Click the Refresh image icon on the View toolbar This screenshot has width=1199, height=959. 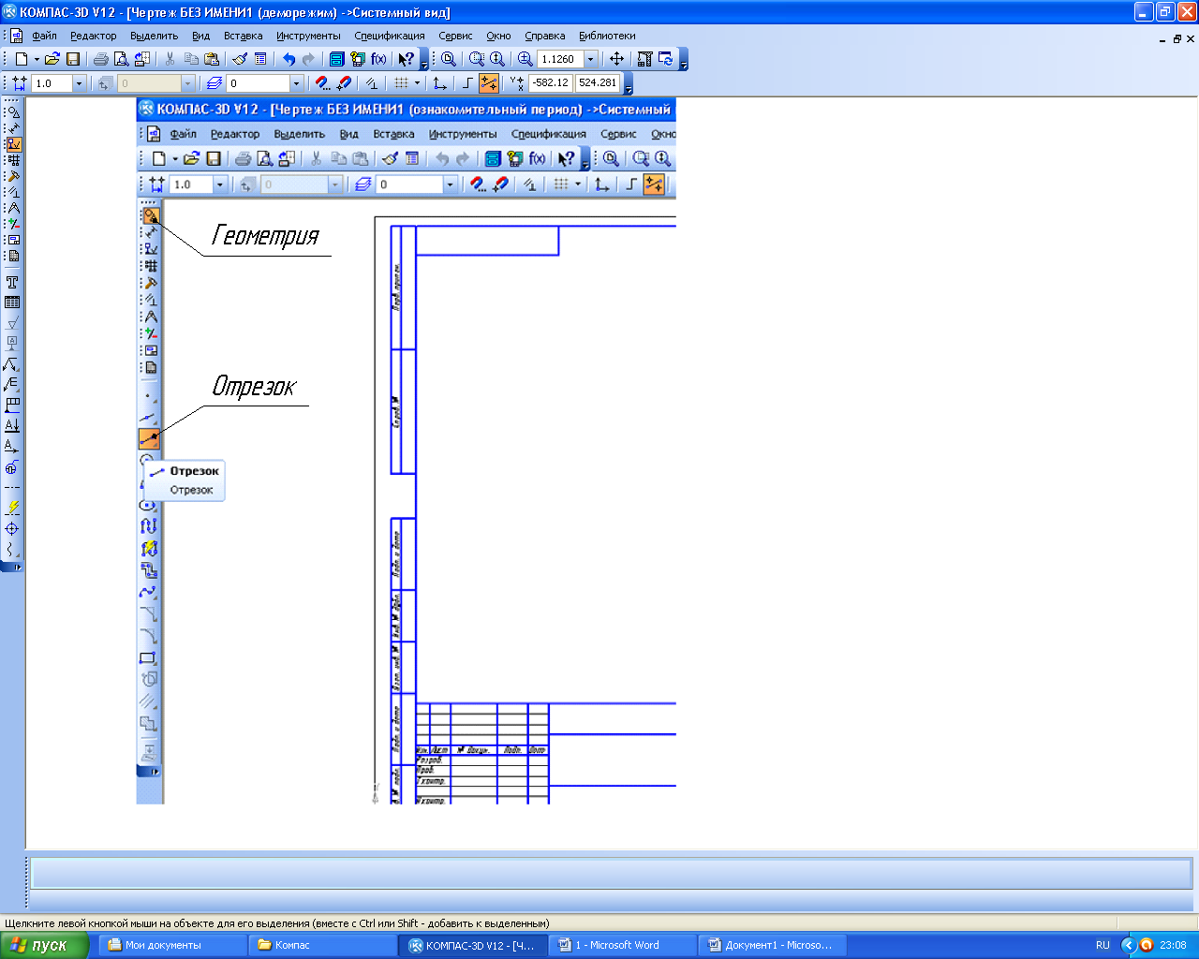666,59
